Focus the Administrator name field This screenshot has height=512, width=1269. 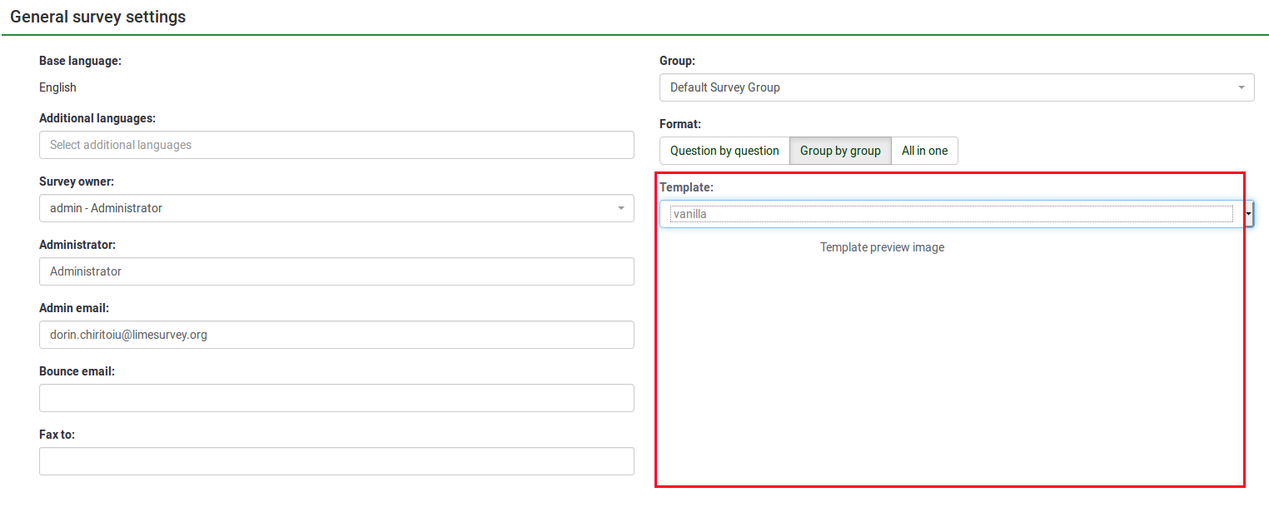(336, 271)
